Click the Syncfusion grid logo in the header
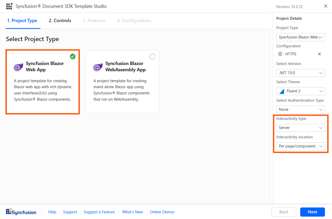Image resolution: width=332 pixels, height=219 pixels. pyautogui.click(x=9, y=6)
